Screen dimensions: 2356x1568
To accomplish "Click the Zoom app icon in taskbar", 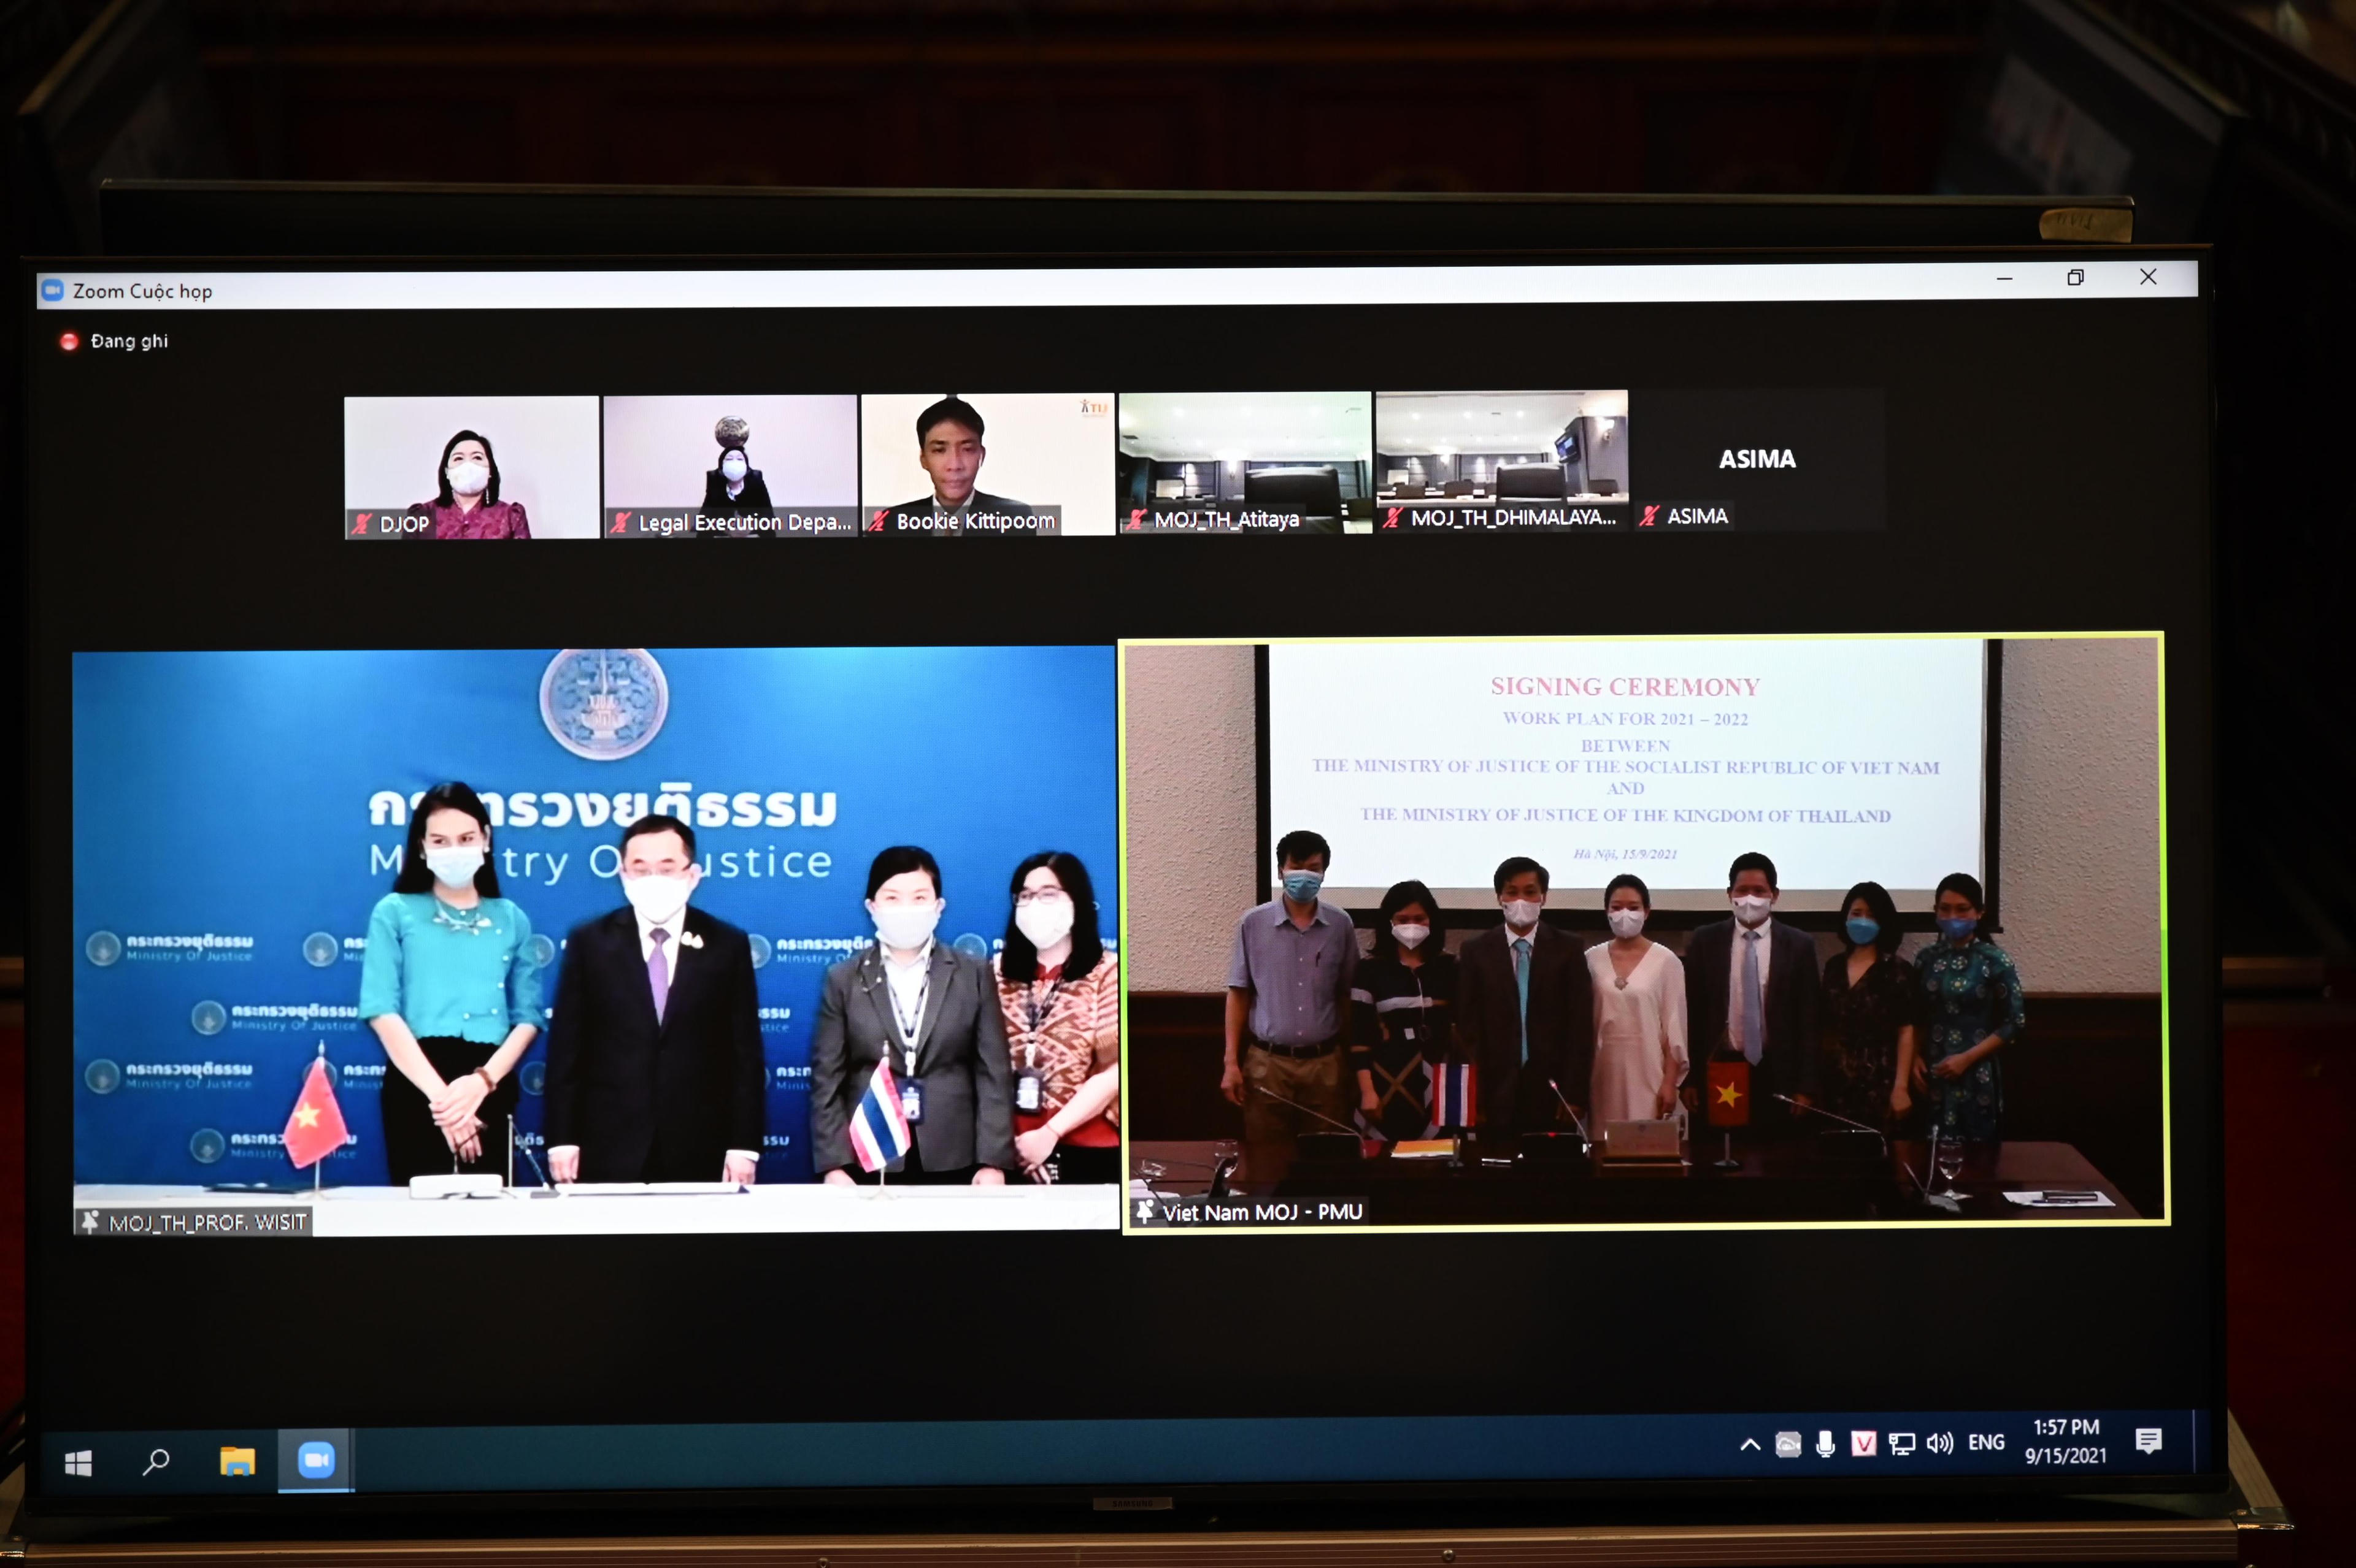I will 316,1460.
